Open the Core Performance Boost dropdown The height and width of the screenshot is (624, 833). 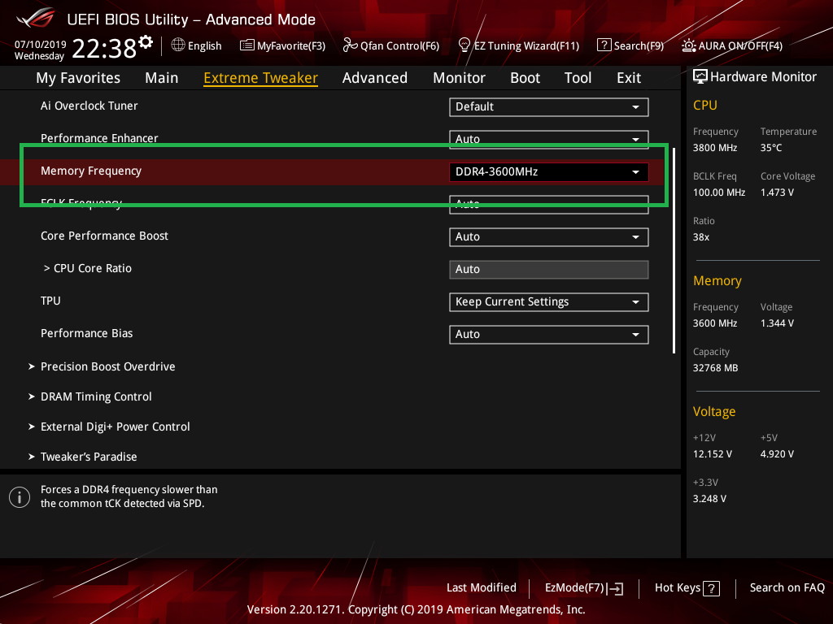pos(549,236)
